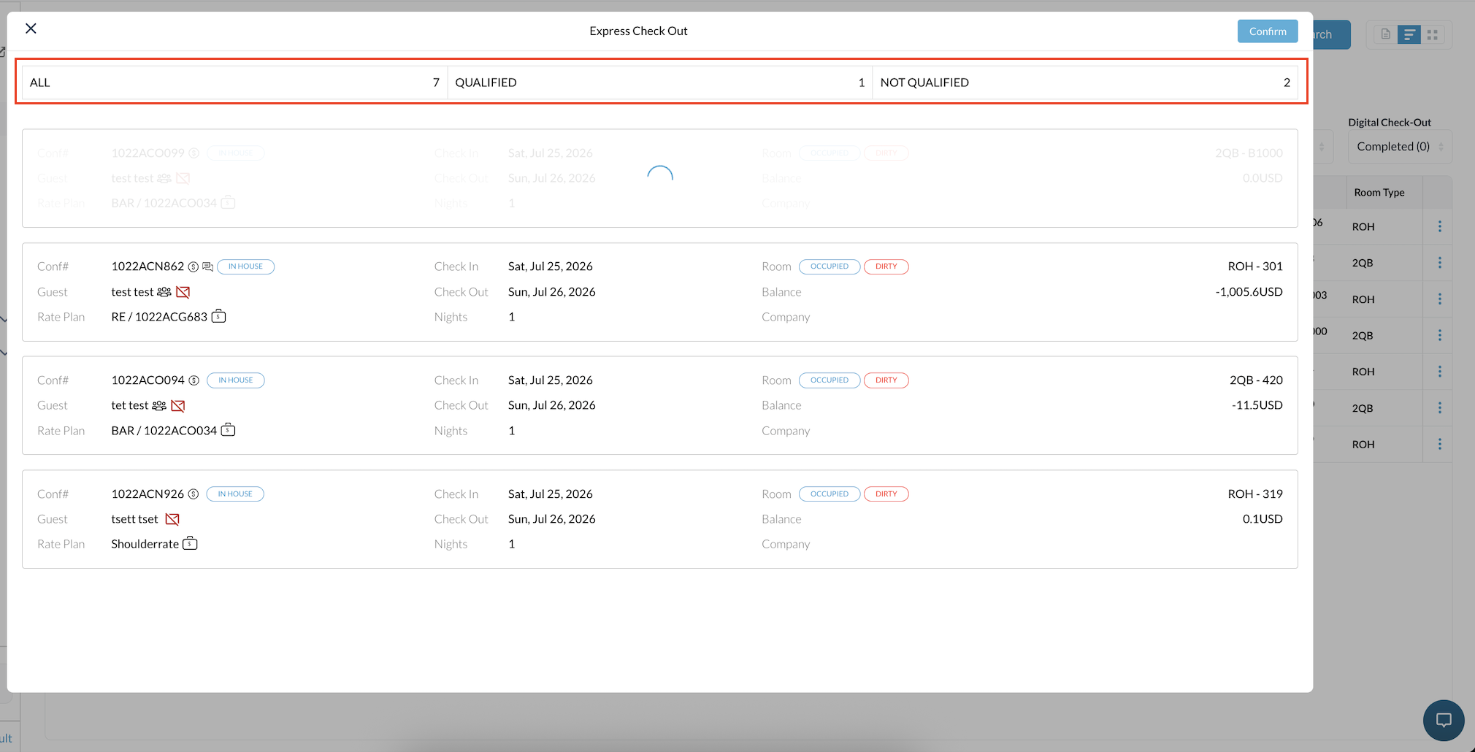This screenshot has width=1475, height=752.
Task: Confirm the express check out
Action: coord(1268,31)
